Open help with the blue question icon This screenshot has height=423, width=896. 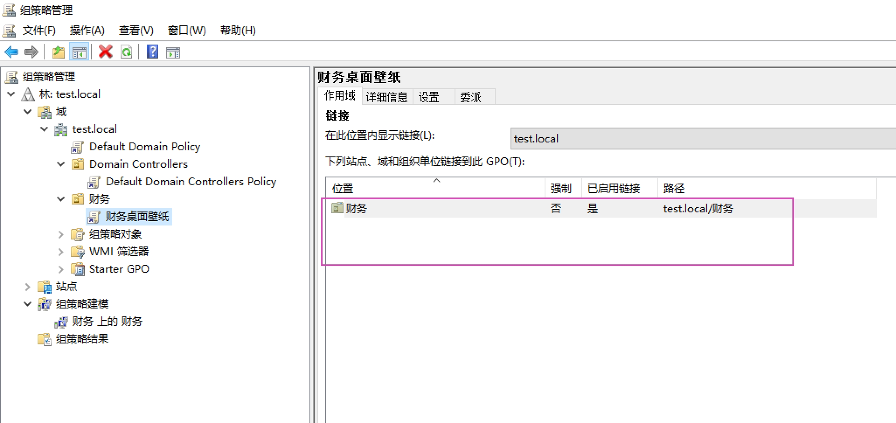(152, 52)
